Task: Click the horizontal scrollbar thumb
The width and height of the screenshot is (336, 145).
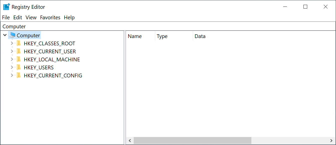Action: click(192, 140)
